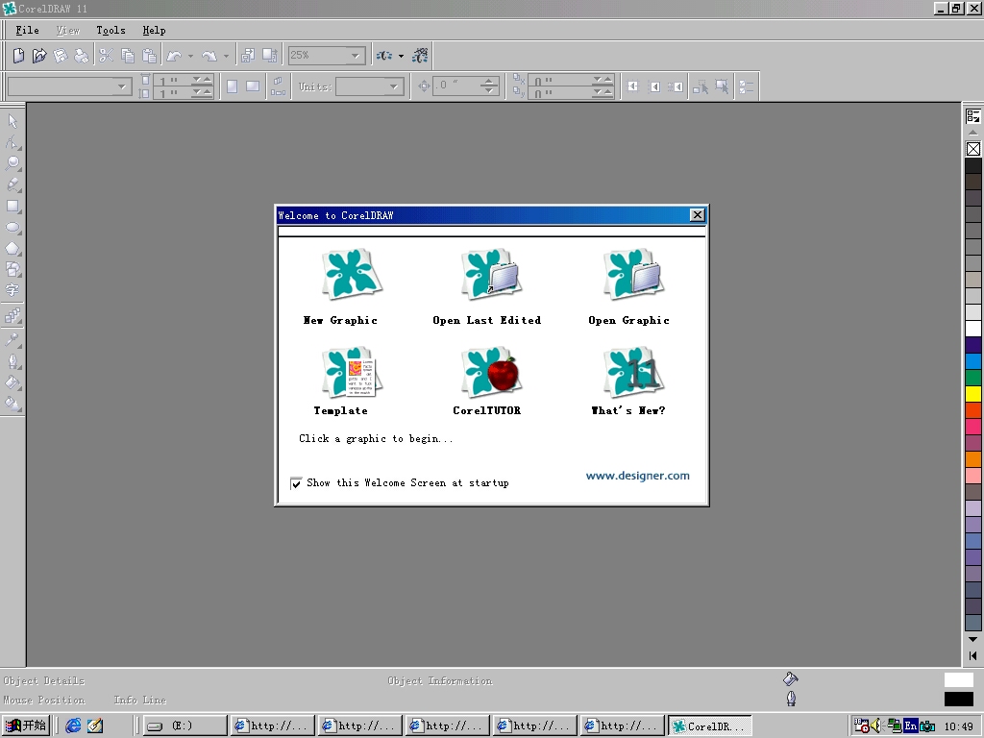Switch to CorelDR... taskbar button
Image resolution: width=984 pixels, height=738 pixels.
(x=710, y=726)
